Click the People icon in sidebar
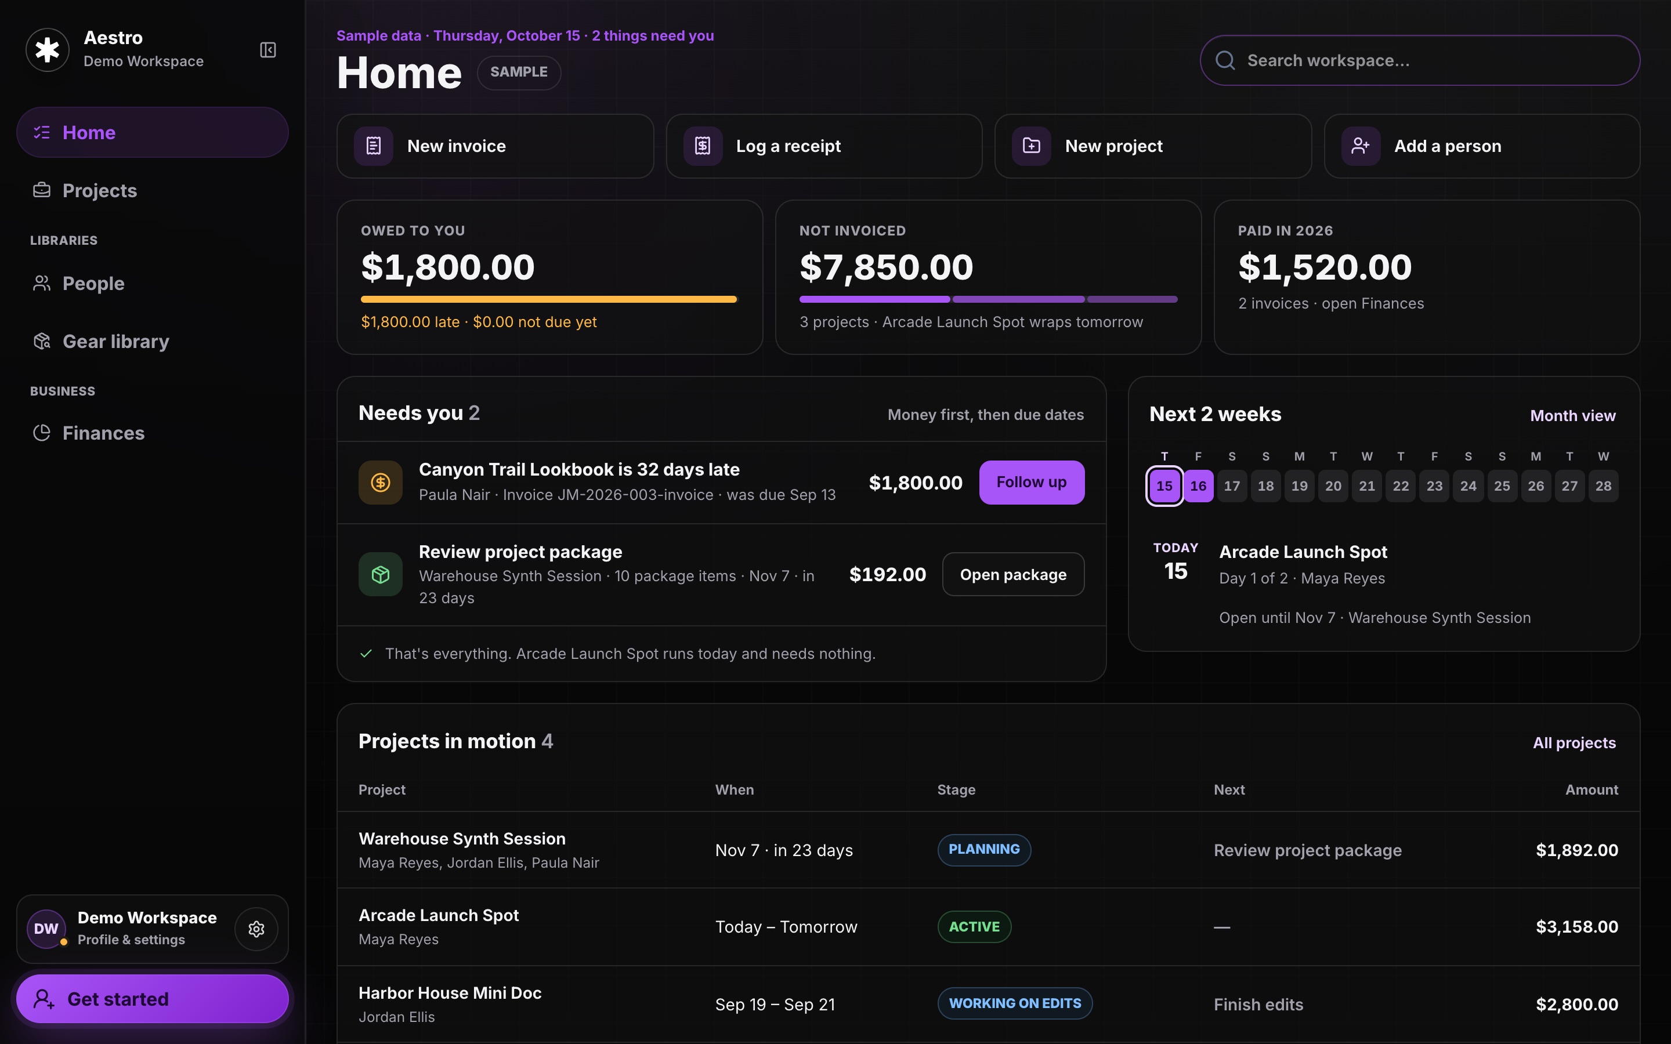This screenshot has height=1044, width=1671. (42, 283)
